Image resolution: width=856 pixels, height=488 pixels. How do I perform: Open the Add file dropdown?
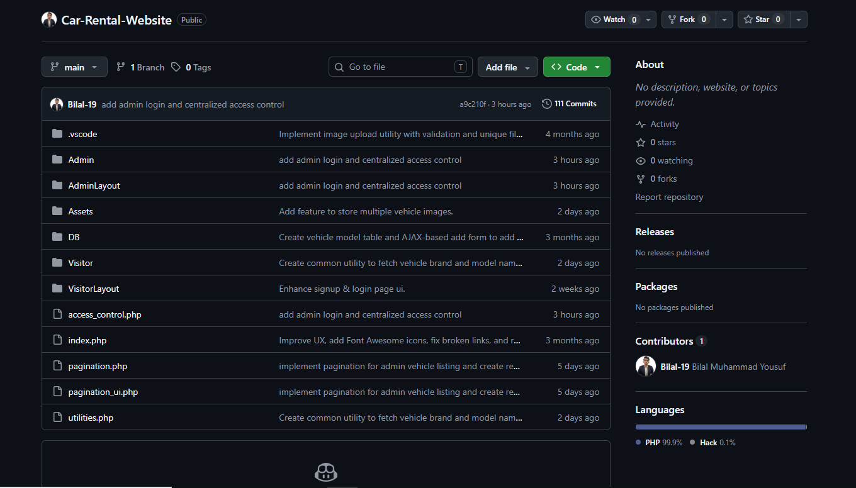508,67
